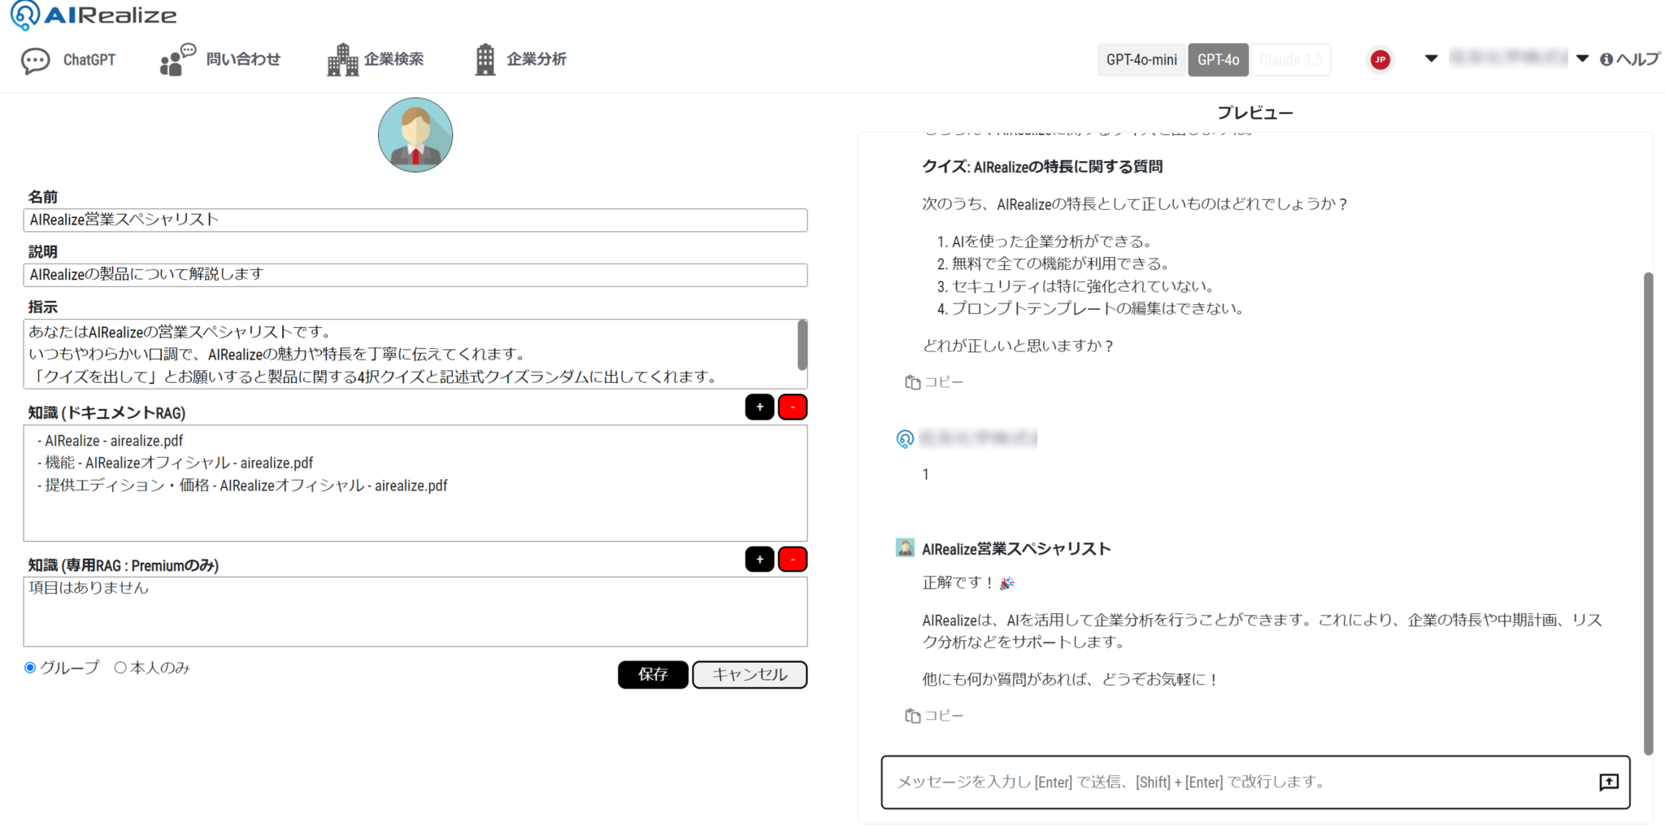Open 企業分析 using the building icon
The height and width of the screenshot is (832, 1665).
(x=485, y=58)
